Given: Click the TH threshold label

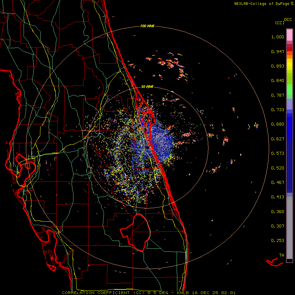Looking at the screenshot, I should tap(282, 255).
